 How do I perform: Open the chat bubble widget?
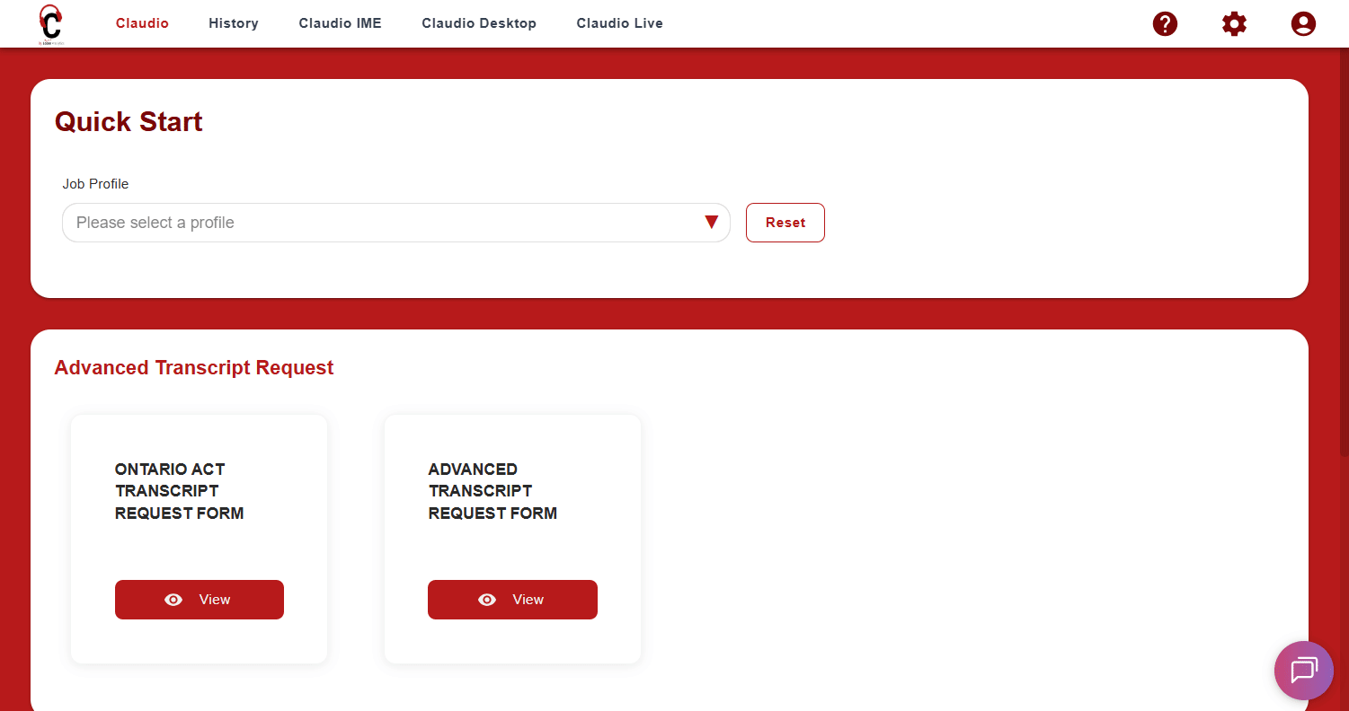[1303, 671]
